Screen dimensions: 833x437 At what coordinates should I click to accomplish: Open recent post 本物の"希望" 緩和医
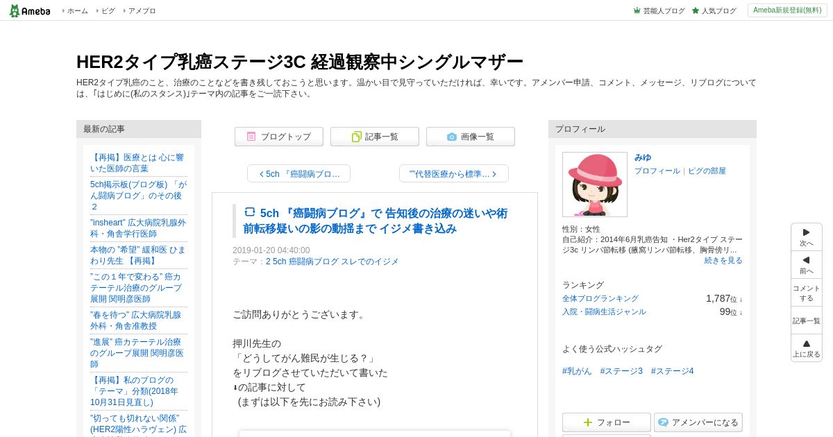click(x=138, y=255)
